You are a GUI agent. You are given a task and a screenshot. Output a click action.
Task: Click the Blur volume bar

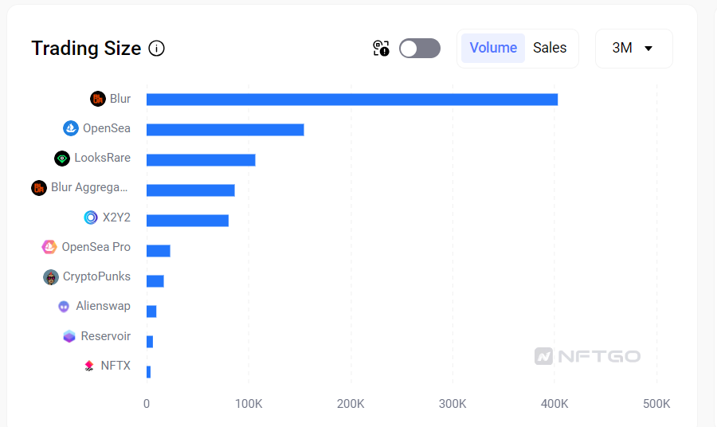point(351,100)
